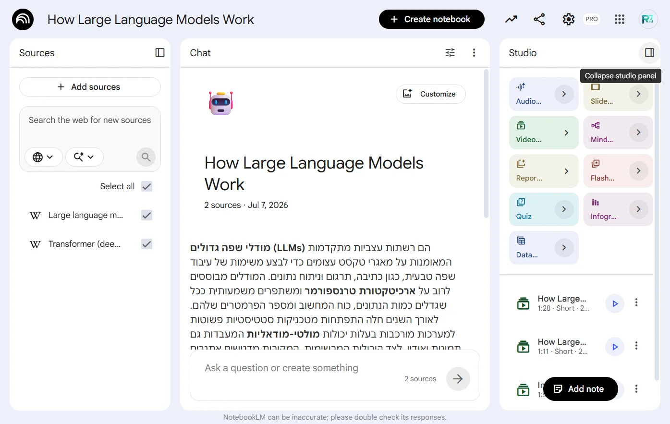Expand Flashcards options arrow

pos(639,171)
